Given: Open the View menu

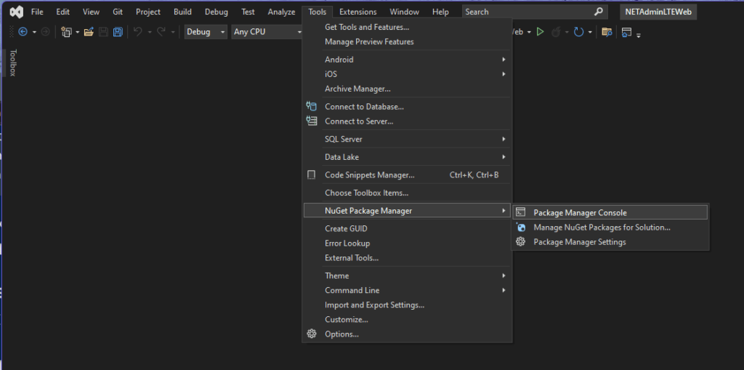Looking at the screenshot, I should pos(91,12).
